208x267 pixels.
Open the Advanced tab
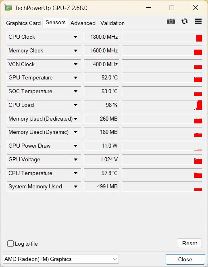[83, 23]
